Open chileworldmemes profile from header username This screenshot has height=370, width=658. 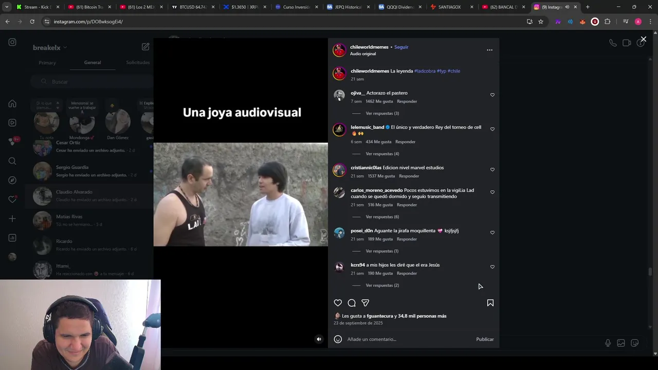click(369, 47)
